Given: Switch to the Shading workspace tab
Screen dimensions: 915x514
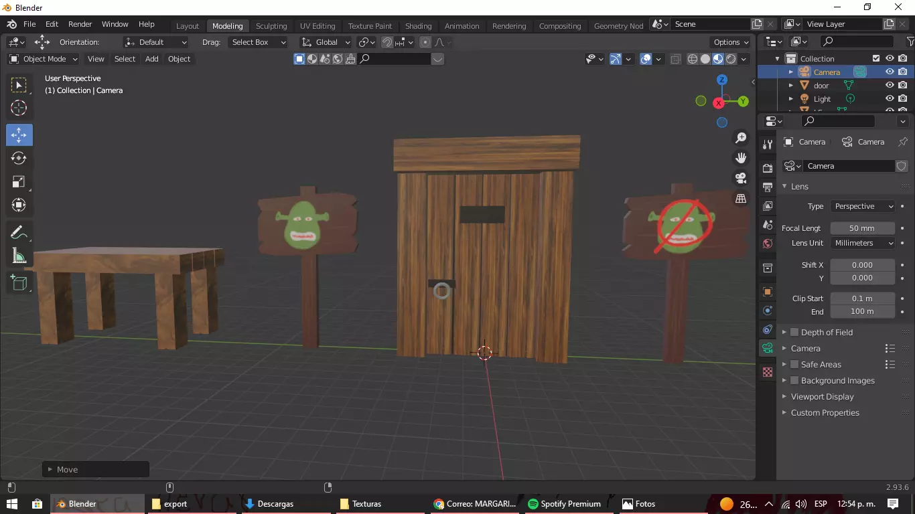Looking at the screenshot, I should tap(418, 26).
